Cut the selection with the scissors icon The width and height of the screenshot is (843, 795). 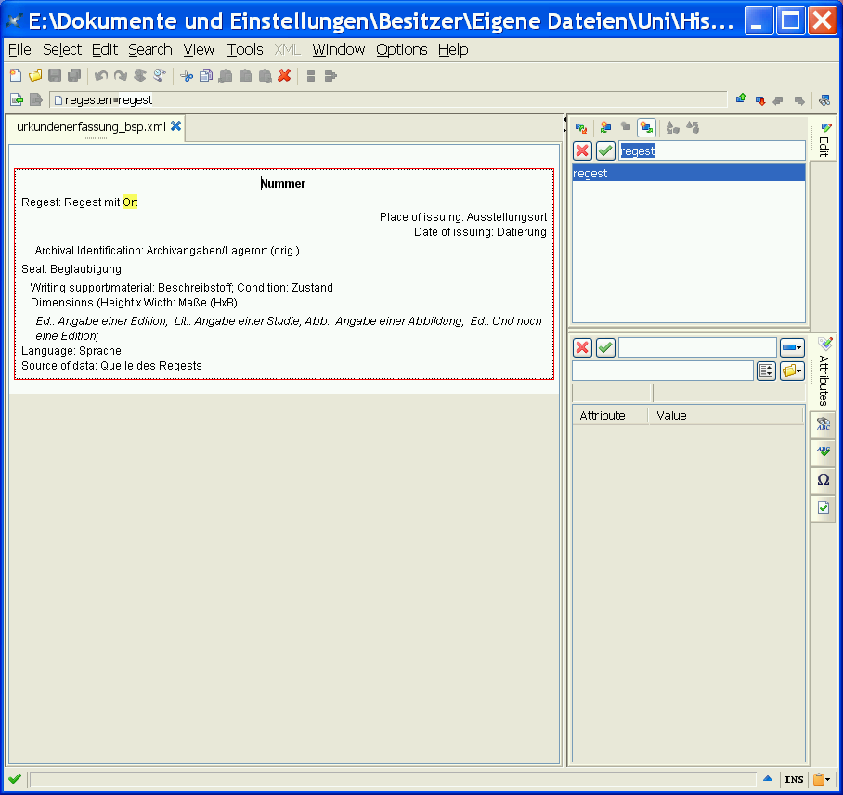187,76
